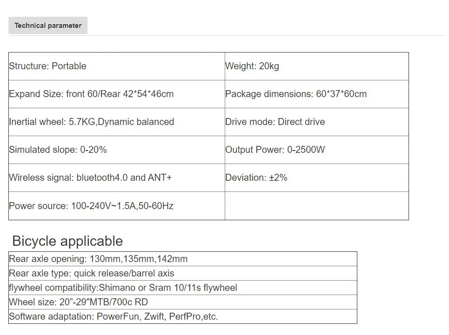Select 'Power source: 100-240V~1.5A,50-60Hz' text
Viewport: 449px width, 335px height.
(x=91, y=206)
